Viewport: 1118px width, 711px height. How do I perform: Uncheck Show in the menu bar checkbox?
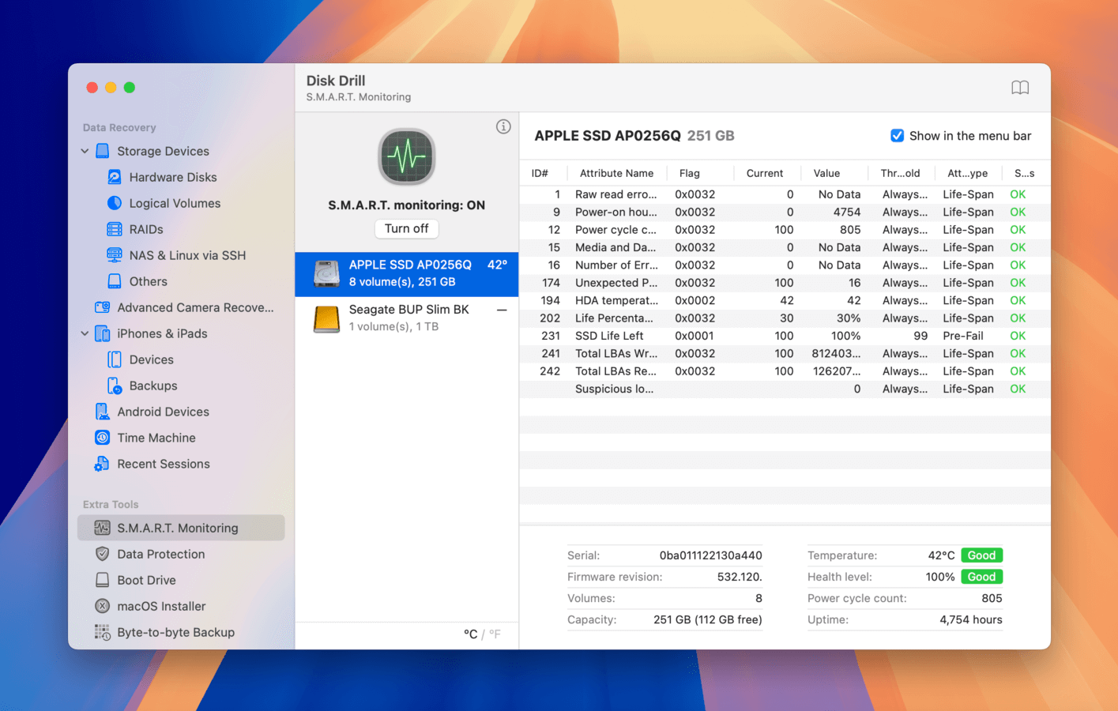click(x=897, y=136)
